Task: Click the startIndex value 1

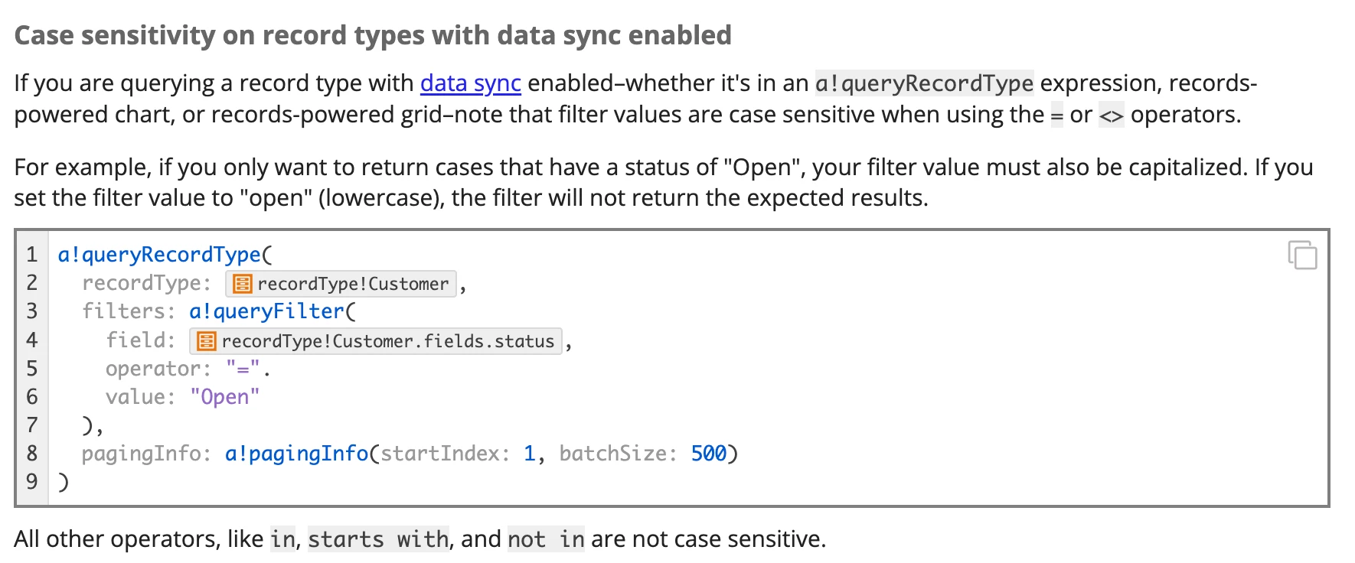Action: coord(529,454)
